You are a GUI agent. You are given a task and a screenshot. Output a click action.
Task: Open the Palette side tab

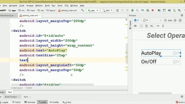[x=130, y=25]
